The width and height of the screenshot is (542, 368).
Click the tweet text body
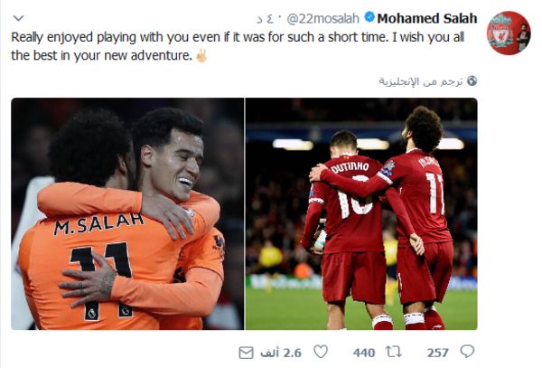238,46
